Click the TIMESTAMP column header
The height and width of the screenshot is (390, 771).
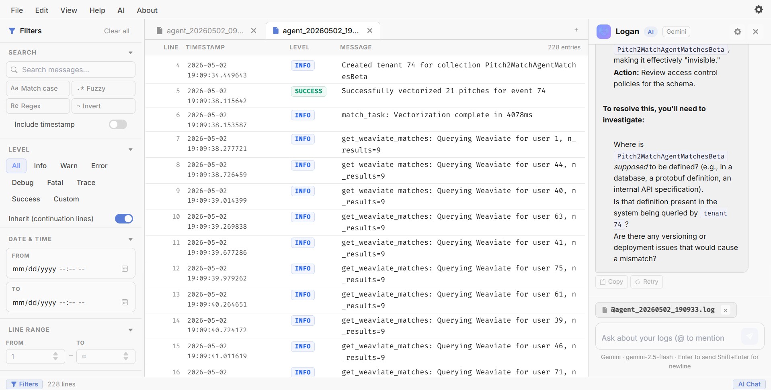click(x=205, y=47)
